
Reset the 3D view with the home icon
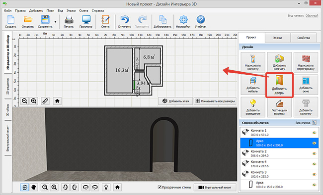tap(117, 187)
